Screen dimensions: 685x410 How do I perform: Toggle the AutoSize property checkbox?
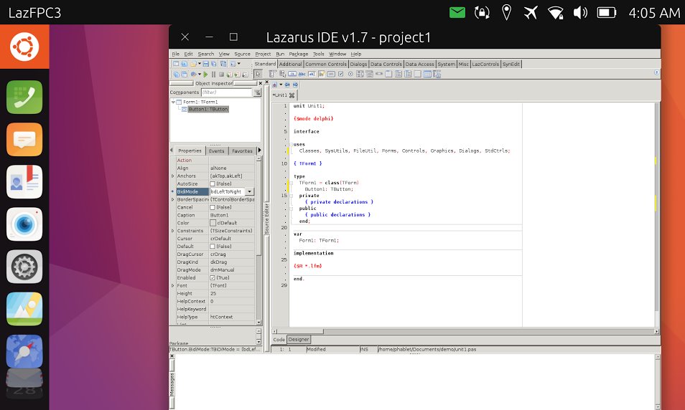point(213,183)
